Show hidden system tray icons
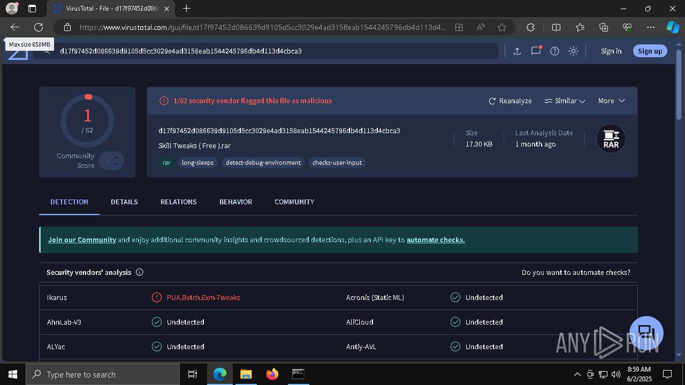The width and height of the screenshot is (685, 385). [x=577, y=374]
